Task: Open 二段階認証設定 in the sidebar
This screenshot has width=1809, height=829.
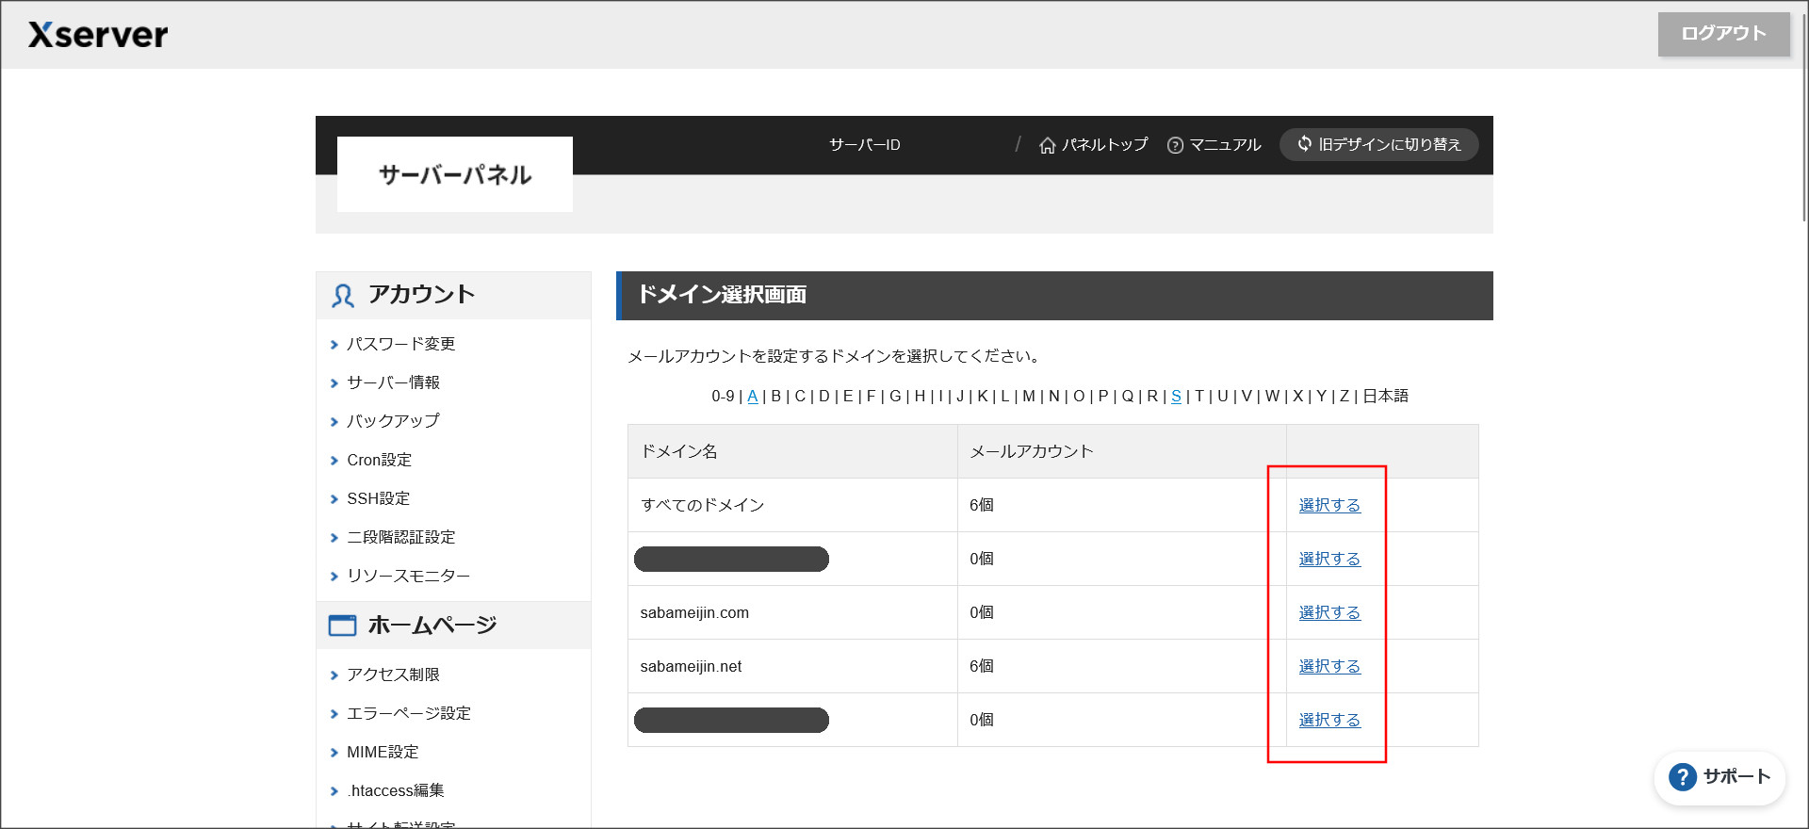Action: [x=400, y=537]
